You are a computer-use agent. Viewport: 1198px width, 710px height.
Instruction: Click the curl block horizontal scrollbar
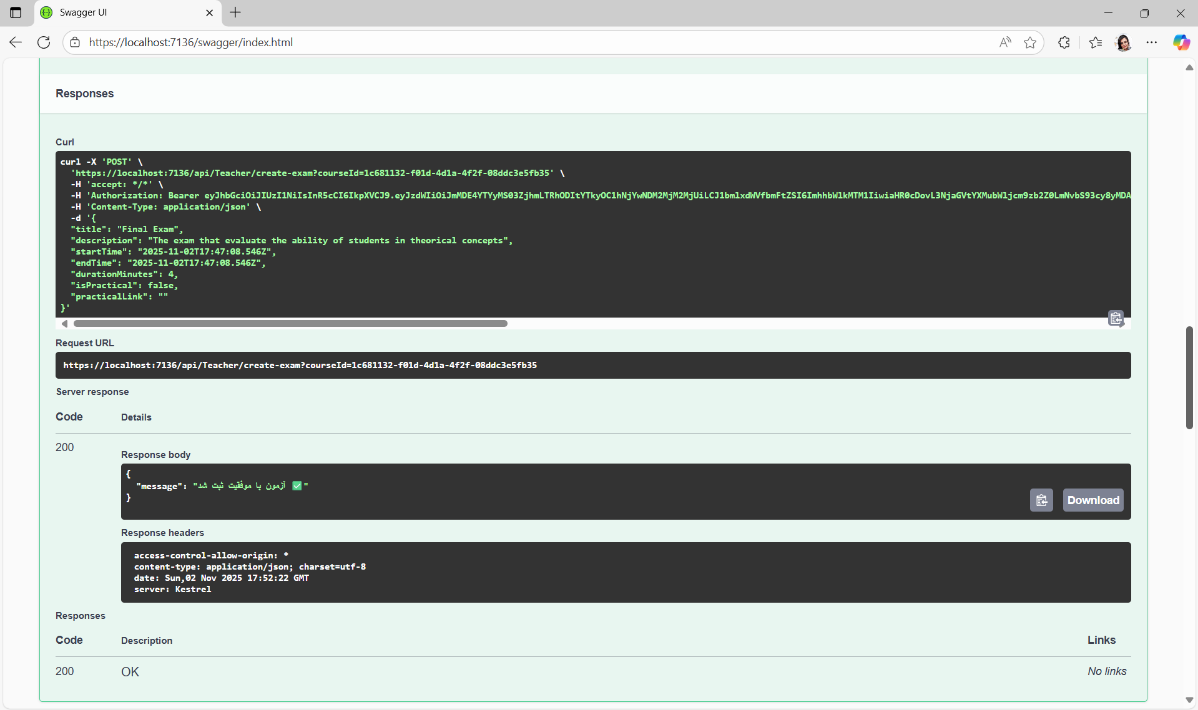(x=290, y=324)
